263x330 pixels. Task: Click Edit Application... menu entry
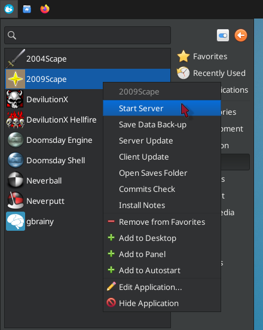162,287
